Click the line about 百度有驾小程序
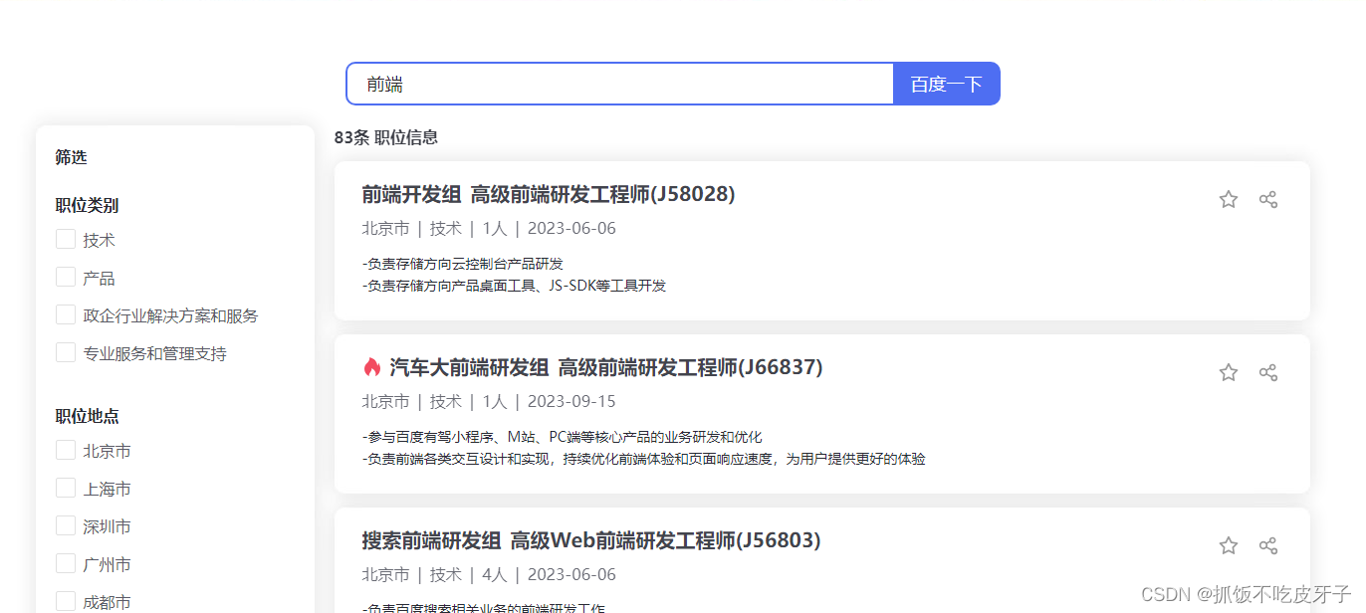Screen dimensions: 1366x613 pos(563,437)
